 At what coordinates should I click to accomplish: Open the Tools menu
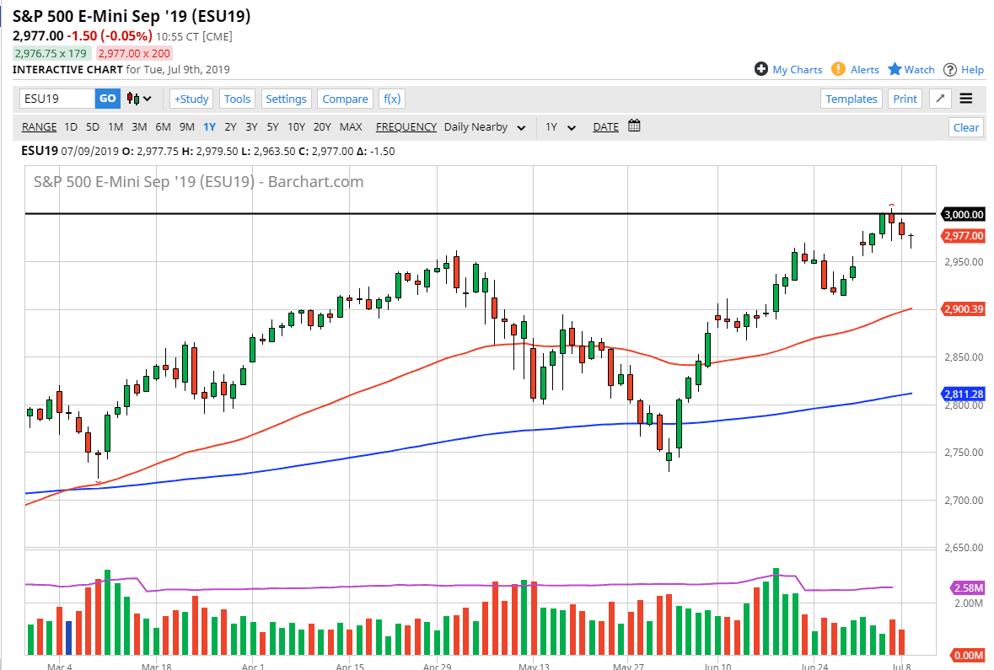(237, 99)
